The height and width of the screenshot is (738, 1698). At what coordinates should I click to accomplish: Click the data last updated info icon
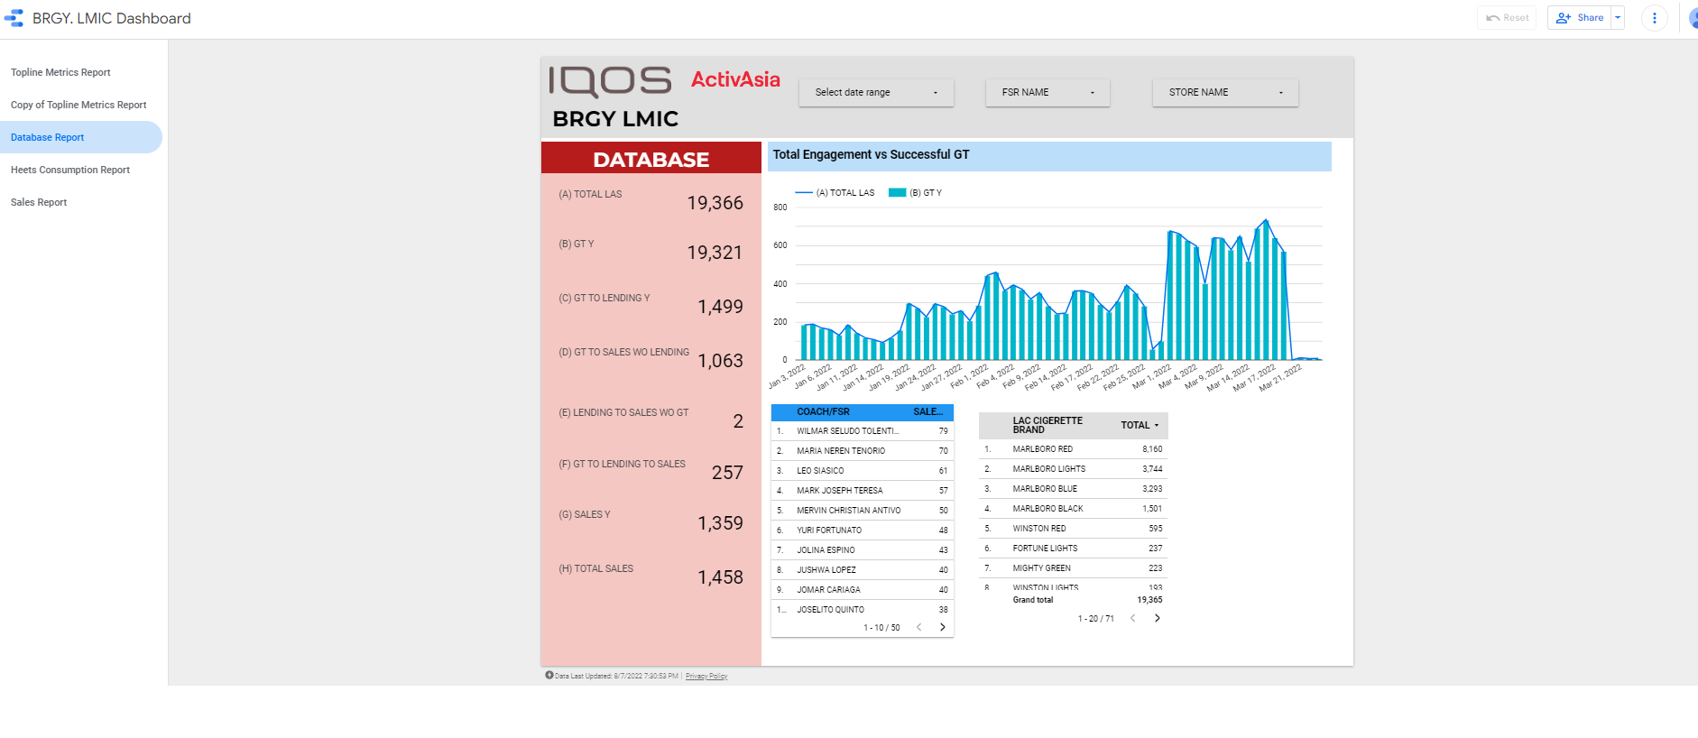[x=549, y=676]
